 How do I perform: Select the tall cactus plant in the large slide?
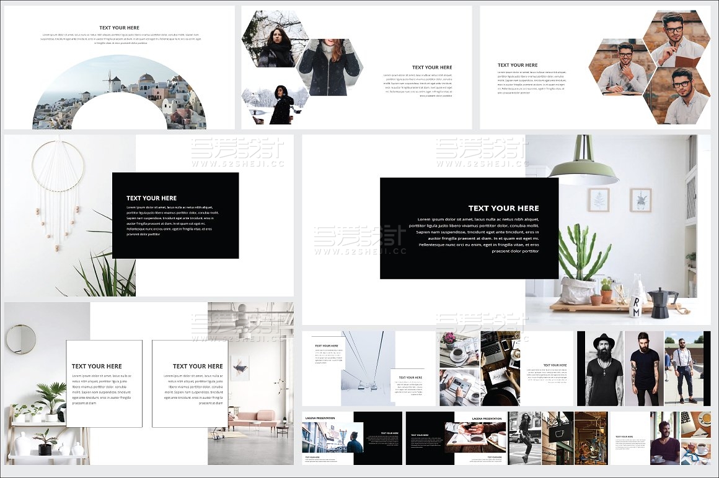(x=582, y=255)
